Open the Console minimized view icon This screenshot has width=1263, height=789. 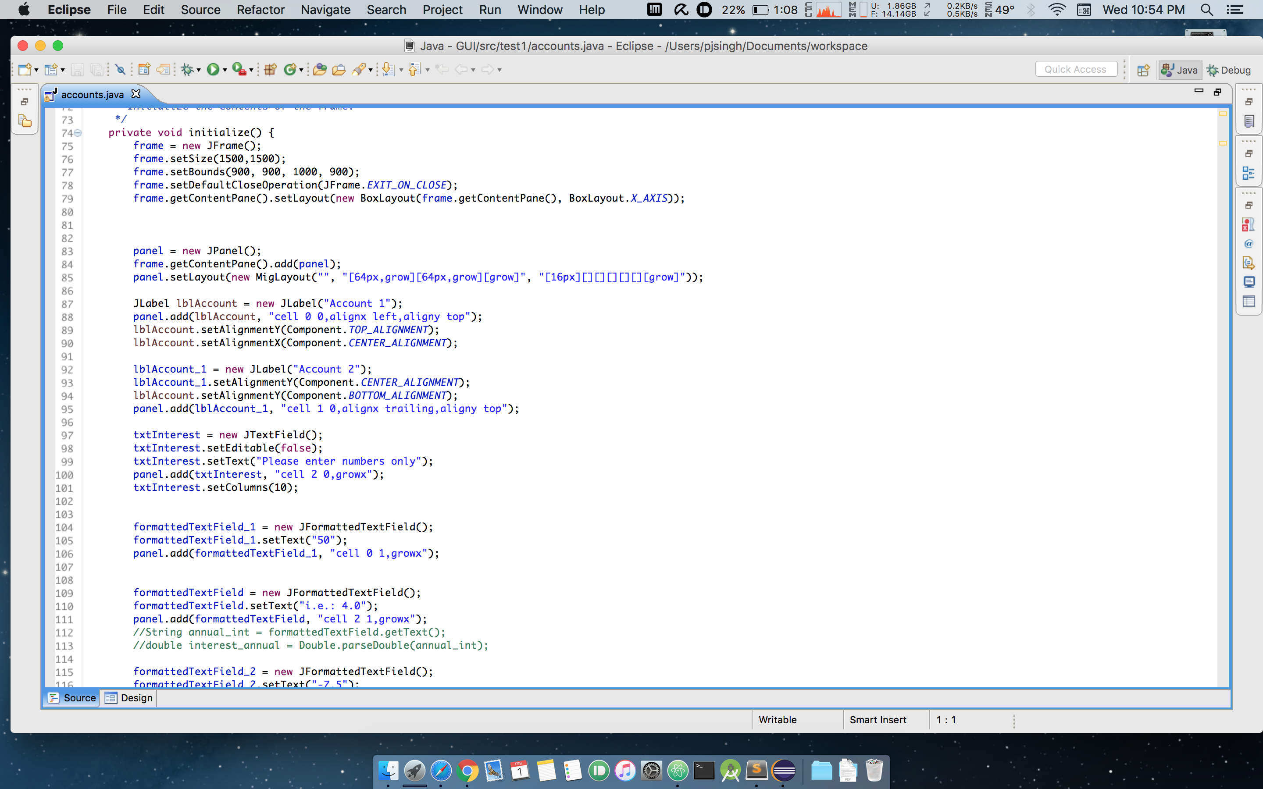[1249, 282]
